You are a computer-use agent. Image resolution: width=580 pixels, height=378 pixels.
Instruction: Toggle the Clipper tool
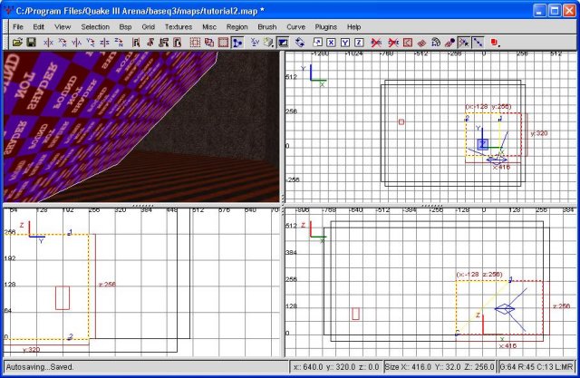(x=237, y=43)
